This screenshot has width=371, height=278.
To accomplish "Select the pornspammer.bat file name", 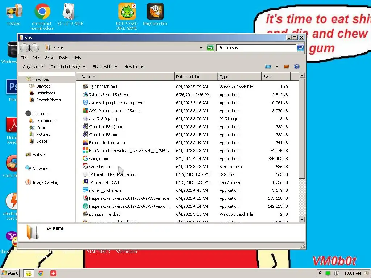I will [x=105, y=214].
